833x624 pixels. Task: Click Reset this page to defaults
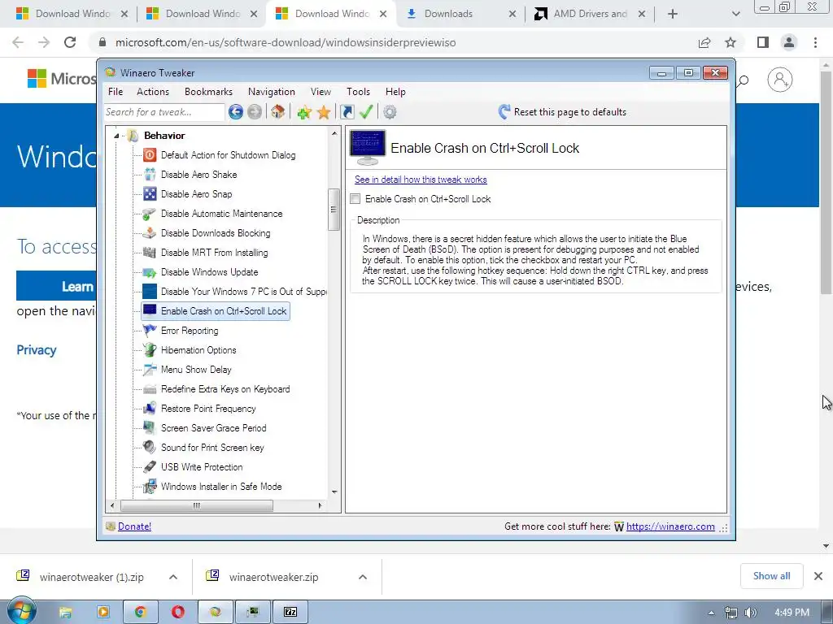(562, 112)
